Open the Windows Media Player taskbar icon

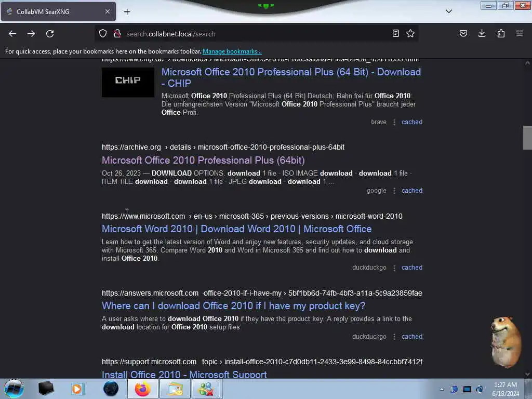click(77, 389)
